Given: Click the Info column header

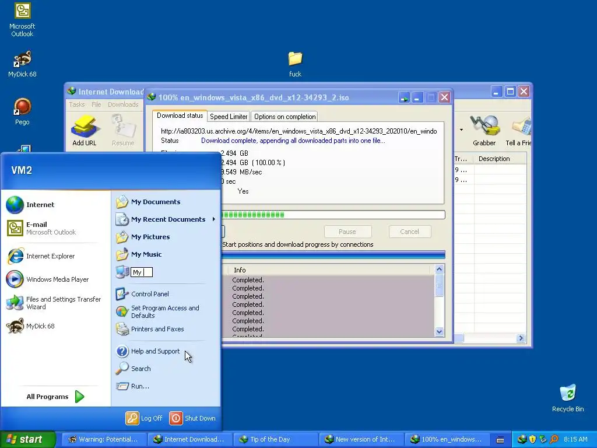Looking at the screenshot, I should [329, 270].
